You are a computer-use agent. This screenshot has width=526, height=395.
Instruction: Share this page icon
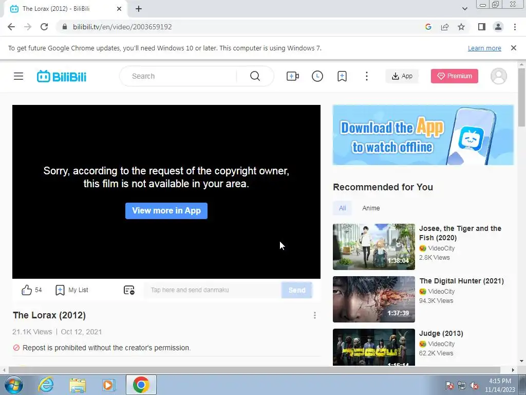point(445,27)
